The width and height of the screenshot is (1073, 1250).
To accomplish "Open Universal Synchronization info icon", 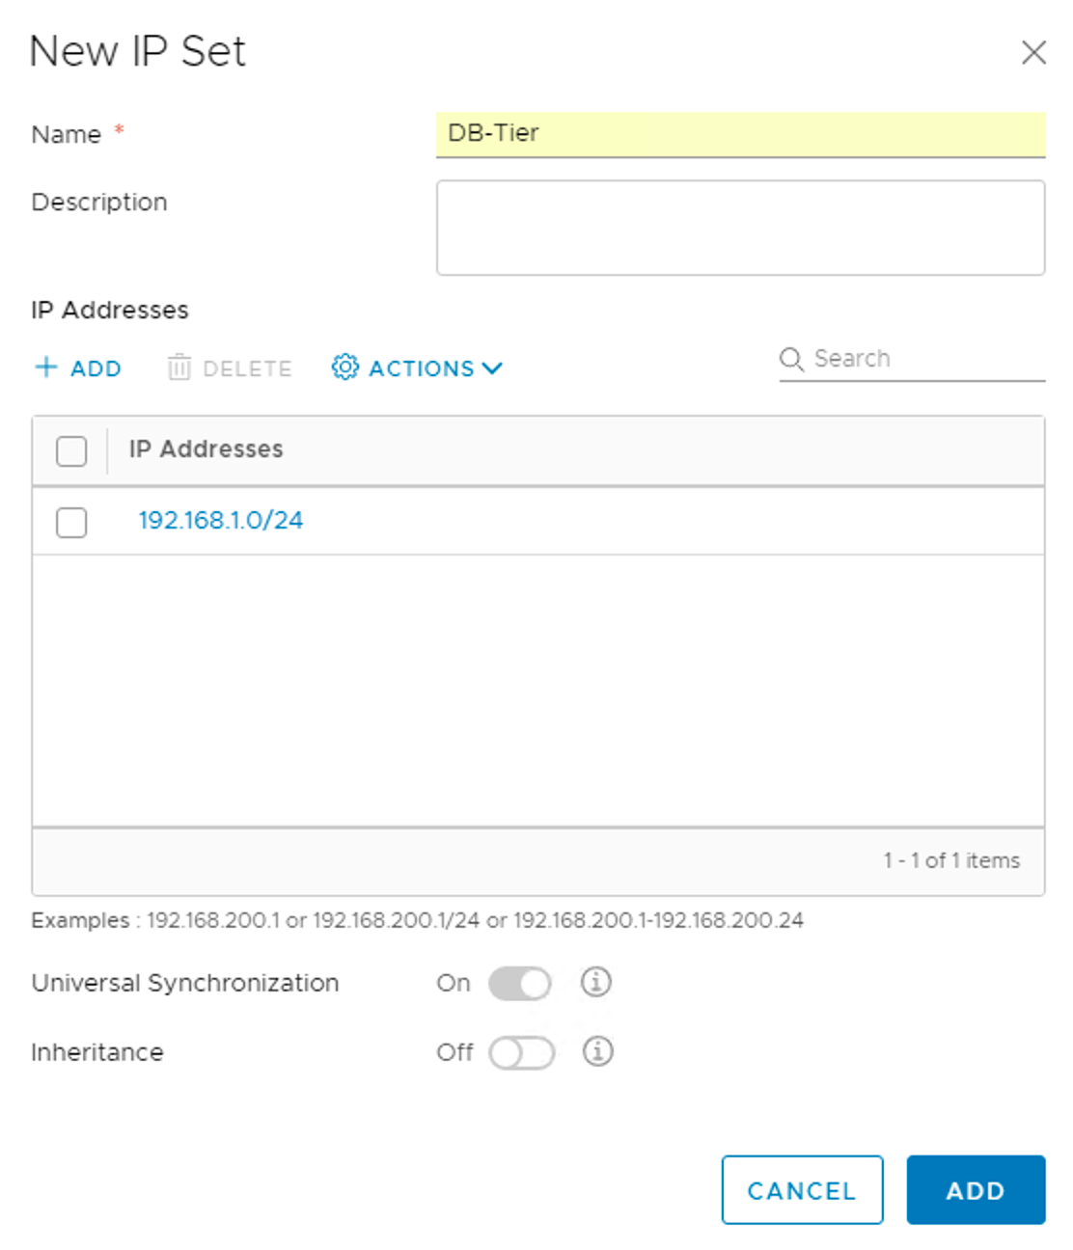I will pos(596,982).
